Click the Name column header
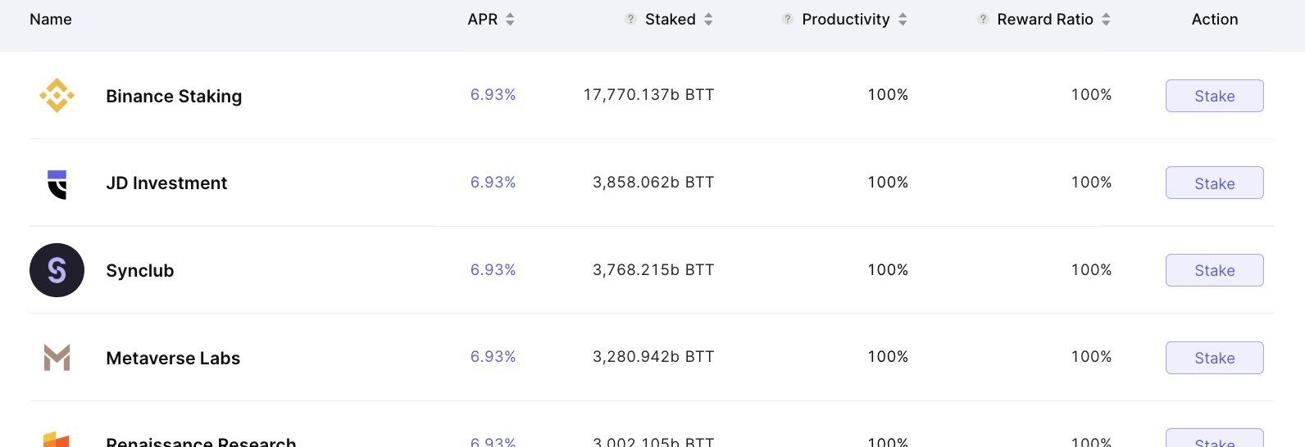Screen dimensions: 1305x447 tap(51, 19)
